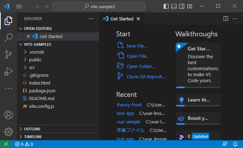Close Get Started in Open Editors list
The width and height of the screenshot is (243, 148).
pos(28,36)
